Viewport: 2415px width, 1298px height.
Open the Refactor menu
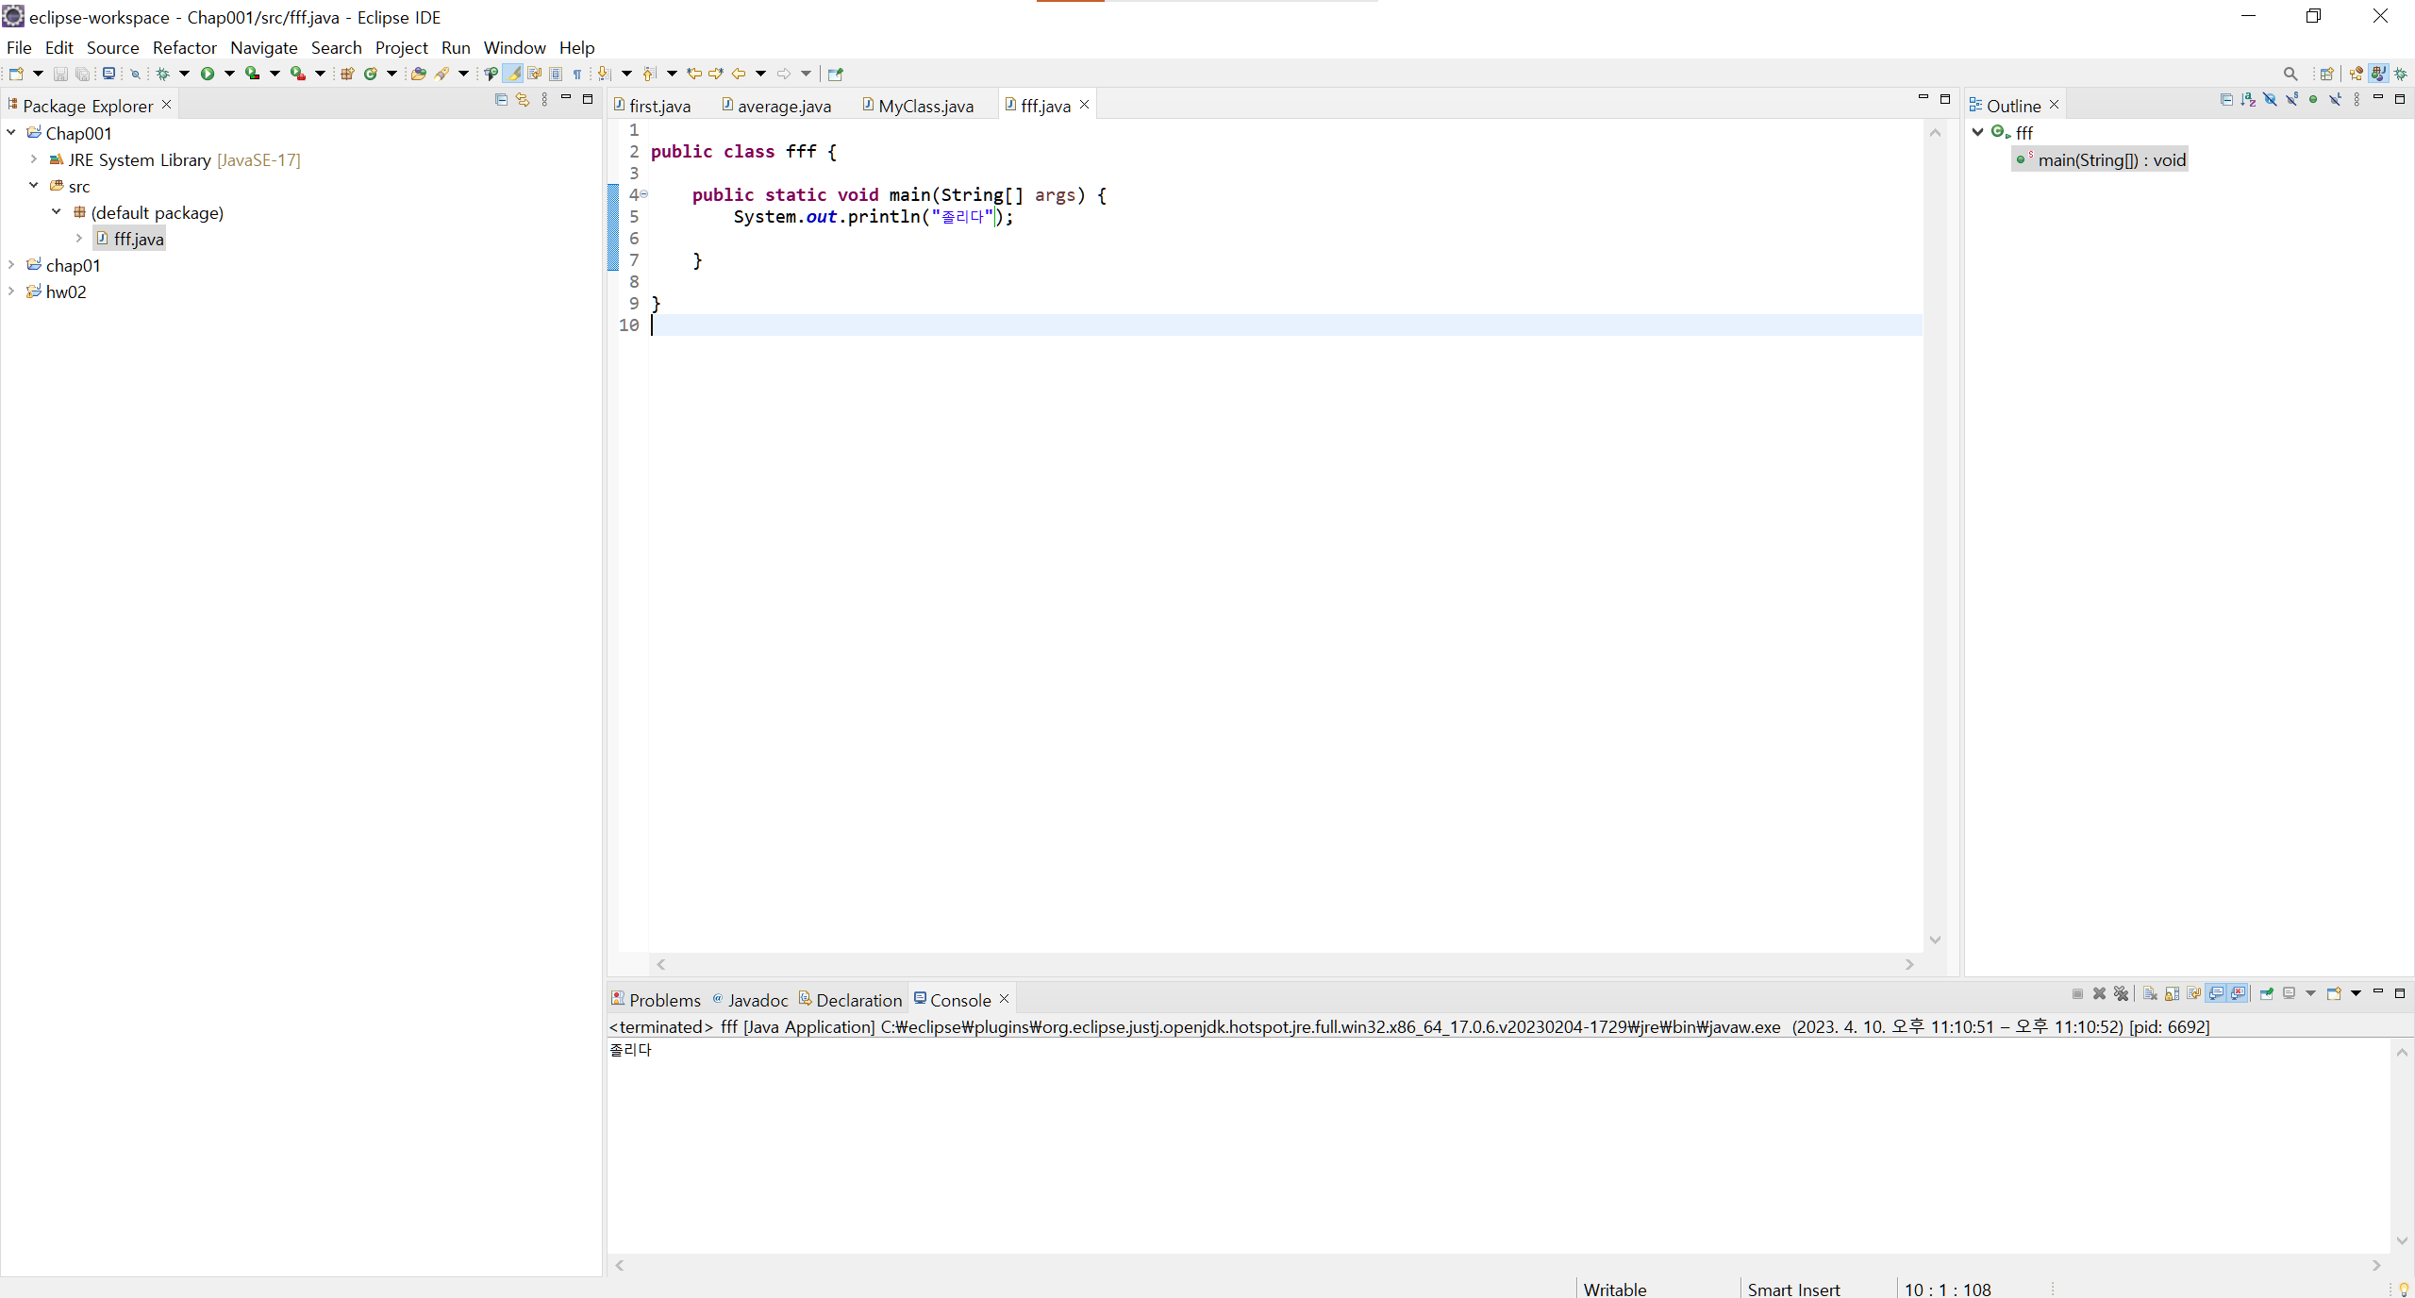(x=184, y=47)
